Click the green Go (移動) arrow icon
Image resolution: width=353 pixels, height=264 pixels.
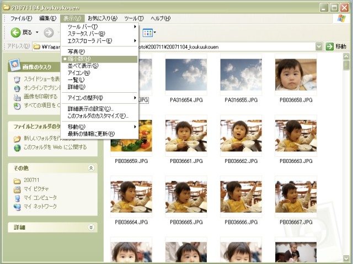pyautogui.click(x=330, y=46)
